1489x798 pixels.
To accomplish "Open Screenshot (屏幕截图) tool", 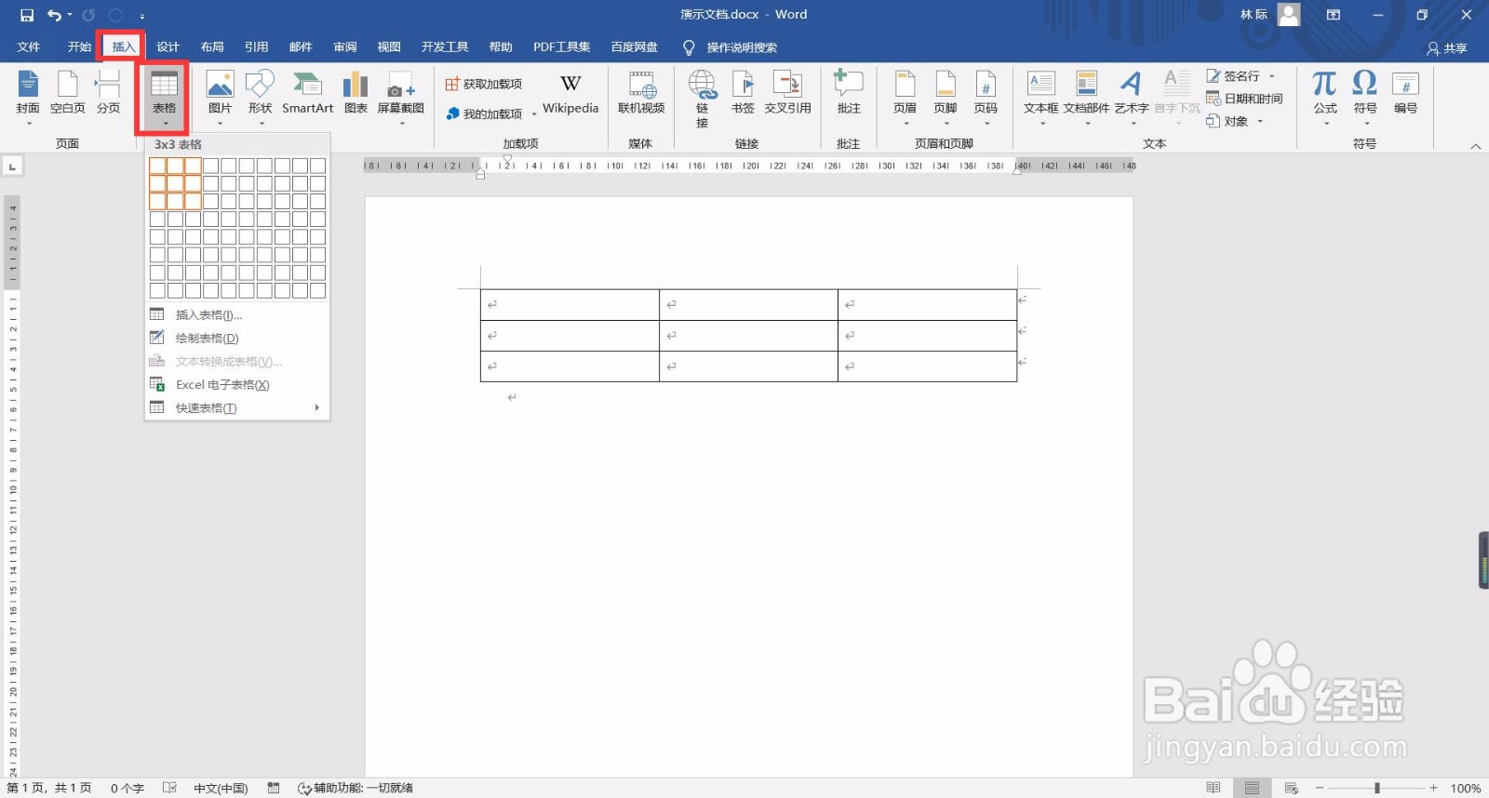I will pyautogui.click(x=401, y=97).
